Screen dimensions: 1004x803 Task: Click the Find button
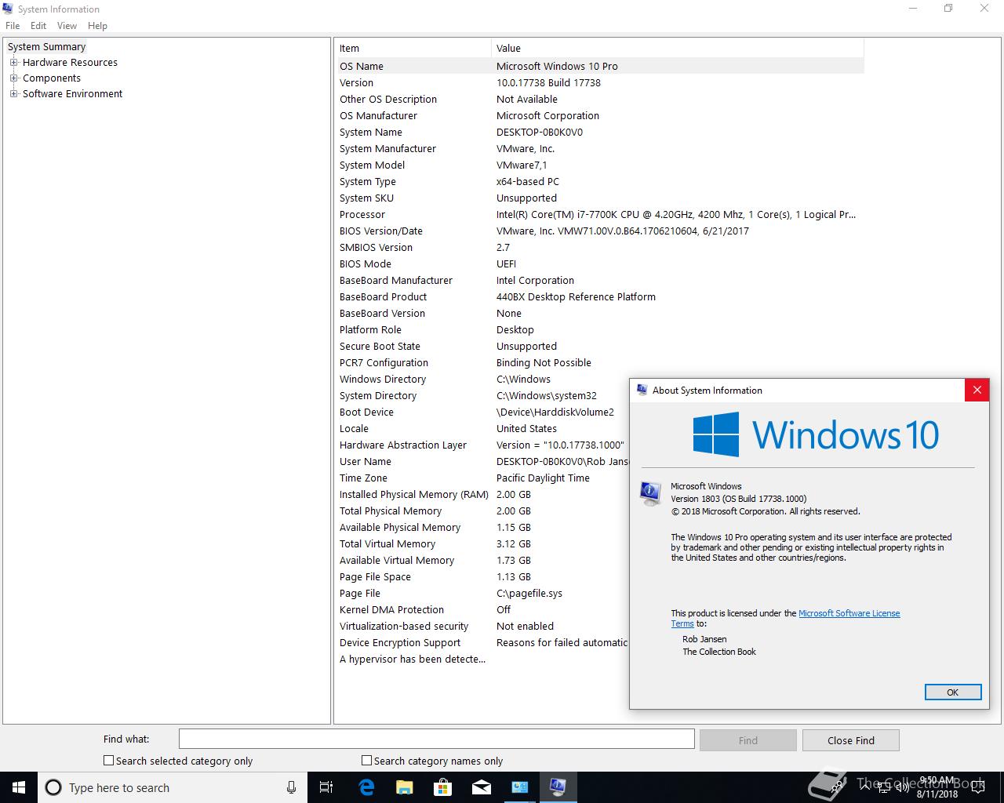click(x=748, y=740)
